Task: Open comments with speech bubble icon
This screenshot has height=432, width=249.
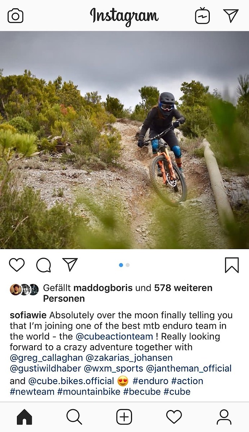Action: point(44,265)
